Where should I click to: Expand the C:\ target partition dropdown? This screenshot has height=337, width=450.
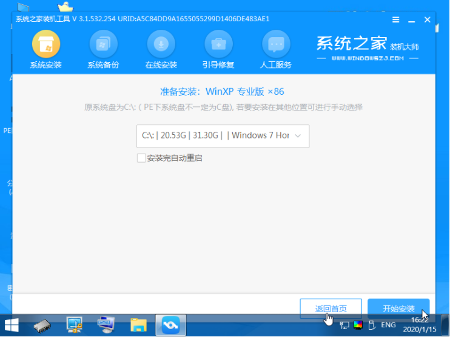point(223,136)
